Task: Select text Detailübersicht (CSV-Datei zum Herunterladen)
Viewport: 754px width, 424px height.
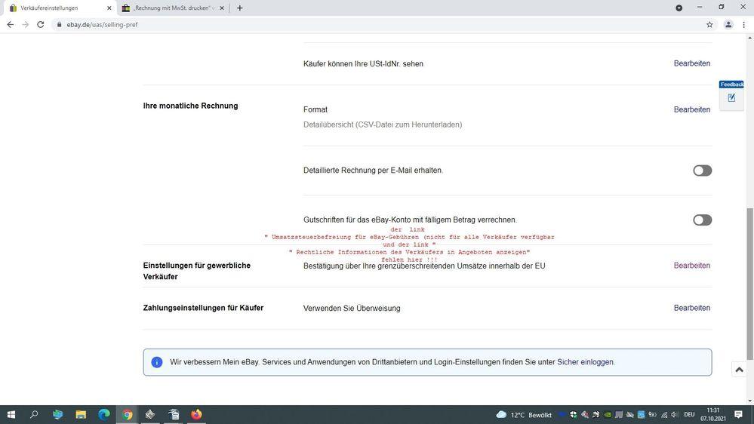Action: coord(383,124)
